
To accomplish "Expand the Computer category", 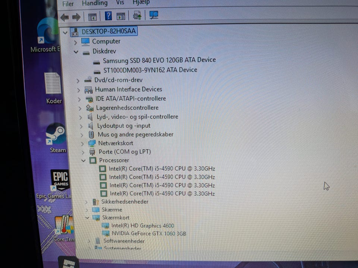I will (x=76, y=42).
